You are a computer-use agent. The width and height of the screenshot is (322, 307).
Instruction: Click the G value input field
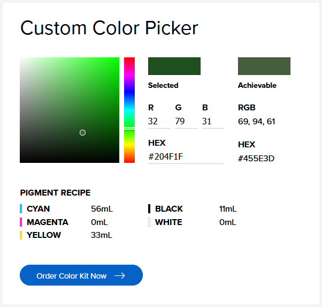tap(186, 122)
